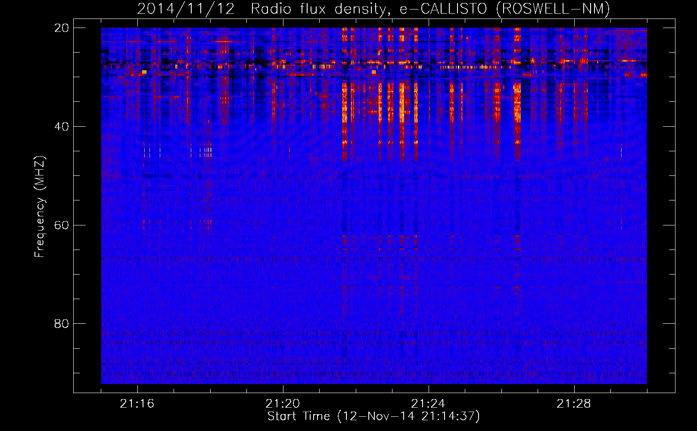Click the '21:28' time tick label
Screen dimensions: 697x431
(574, 403)
